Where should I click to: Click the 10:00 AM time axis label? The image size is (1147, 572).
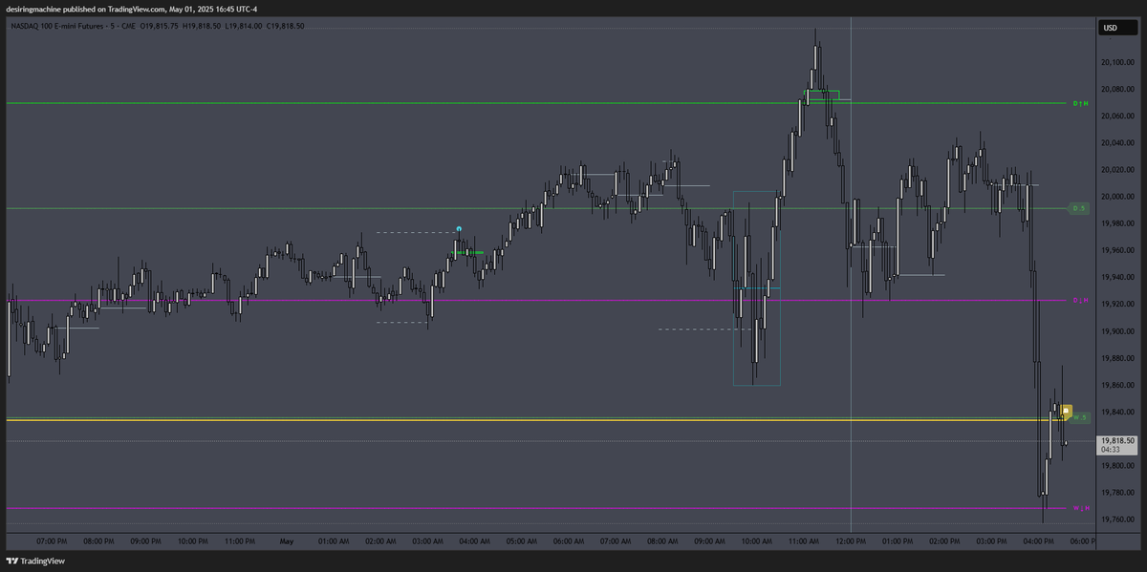(755, 541)
